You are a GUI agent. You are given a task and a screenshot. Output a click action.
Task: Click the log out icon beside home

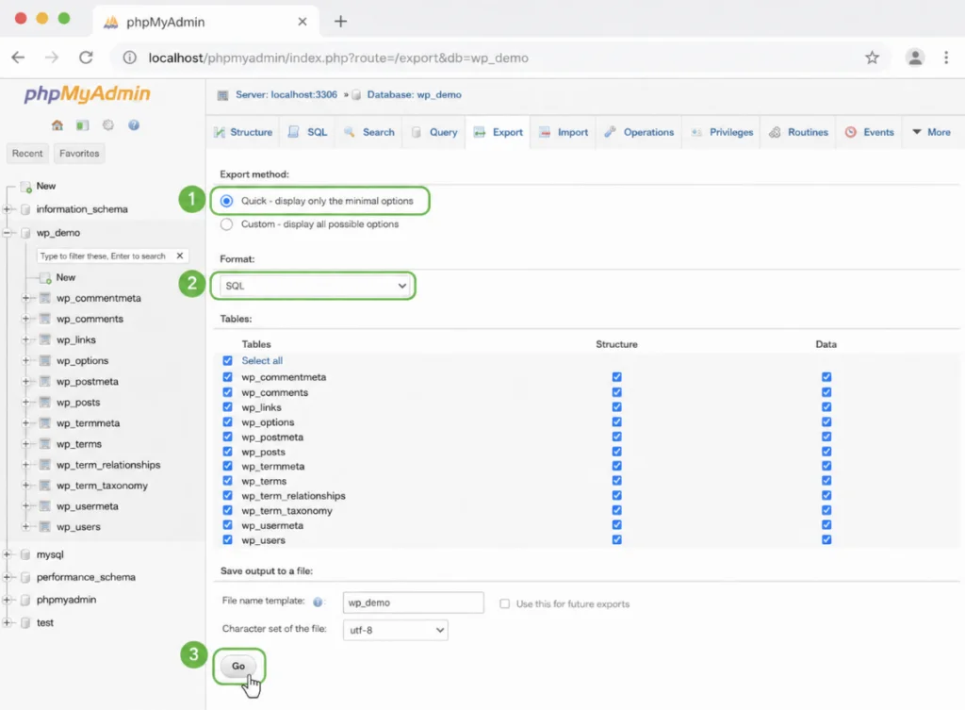tap(83, 125)
